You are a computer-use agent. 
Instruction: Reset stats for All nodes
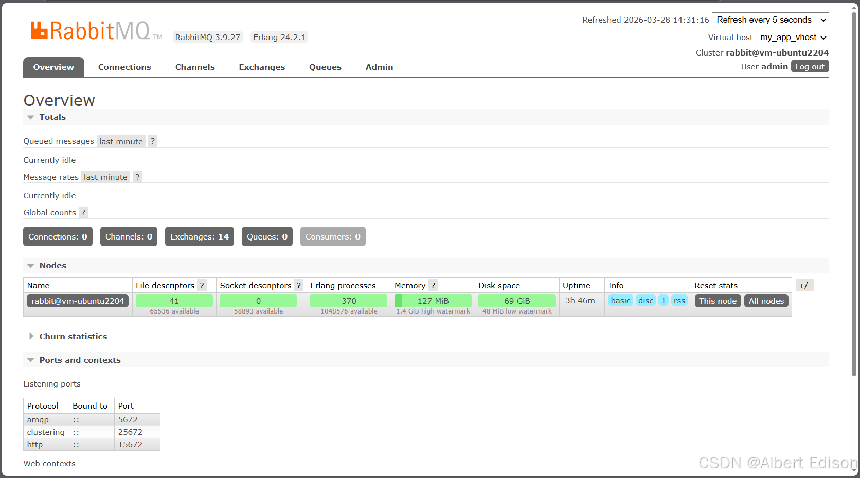(x=766, y=301)
